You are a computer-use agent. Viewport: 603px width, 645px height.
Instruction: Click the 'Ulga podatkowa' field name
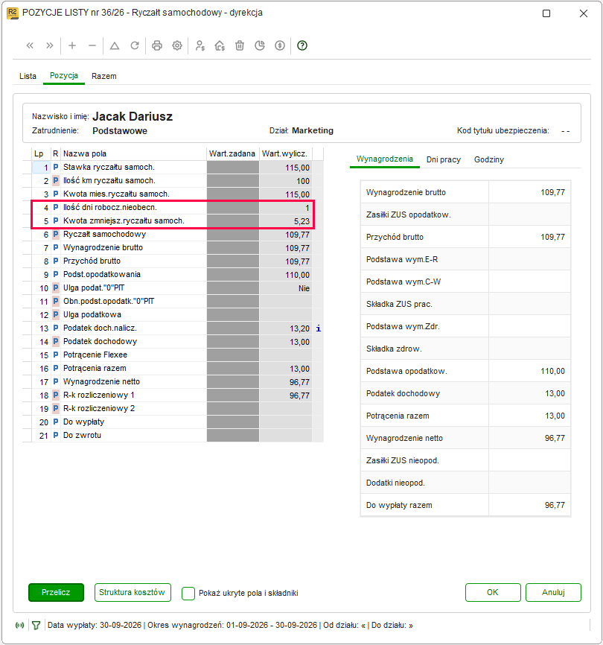coord(92,315)
